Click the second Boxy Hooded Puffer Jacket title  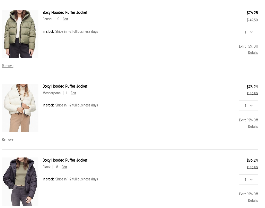click(65, 86)
